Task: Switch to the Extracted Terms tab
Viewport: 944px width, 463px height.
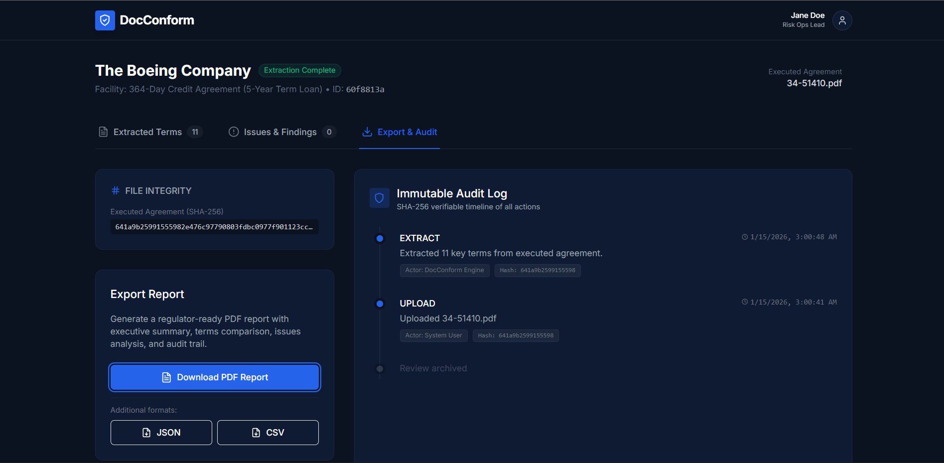Action: coord(150,132)
